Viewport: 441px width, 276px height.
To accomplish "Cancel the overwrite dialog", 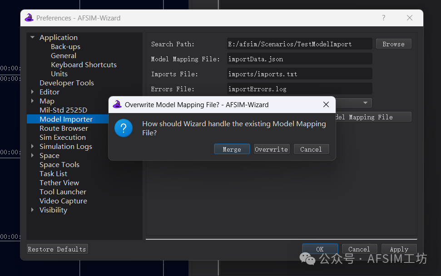I will click(x=311, y=149).
